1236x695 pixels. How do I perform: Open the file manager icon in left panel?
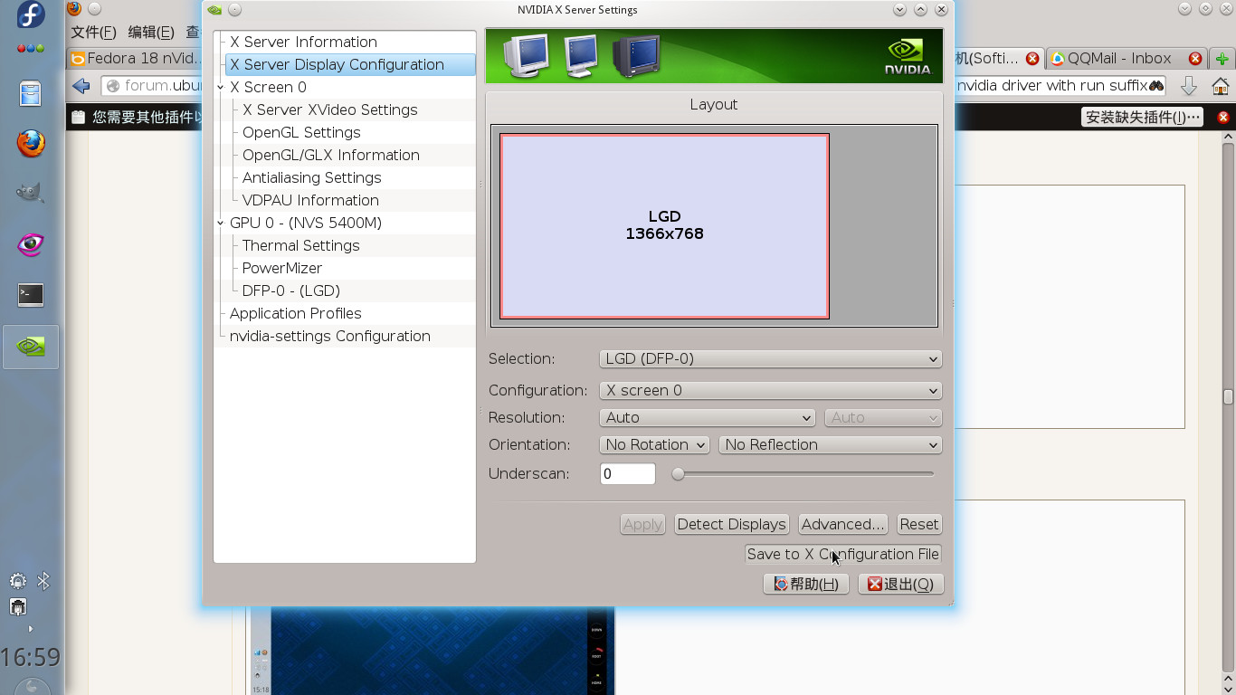pyautogui.click(x=31, y=93)
